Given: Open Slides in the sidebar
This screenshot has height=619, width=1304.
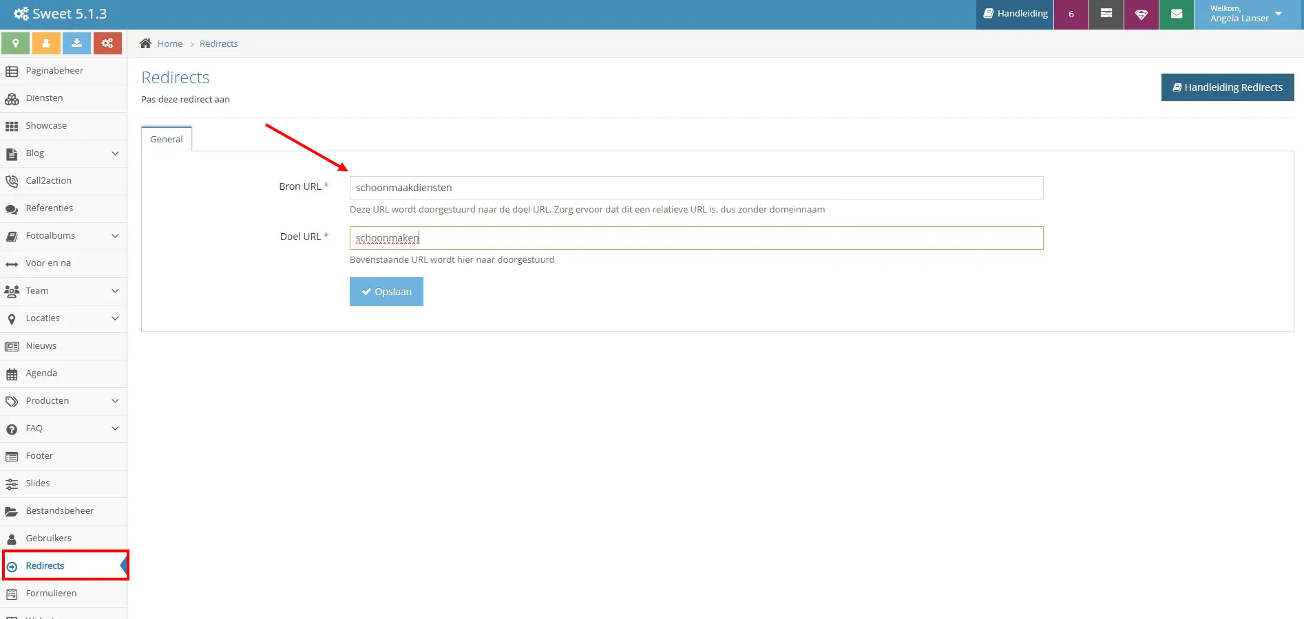Looking at the screenshot, I should click(x=63, y=484).
